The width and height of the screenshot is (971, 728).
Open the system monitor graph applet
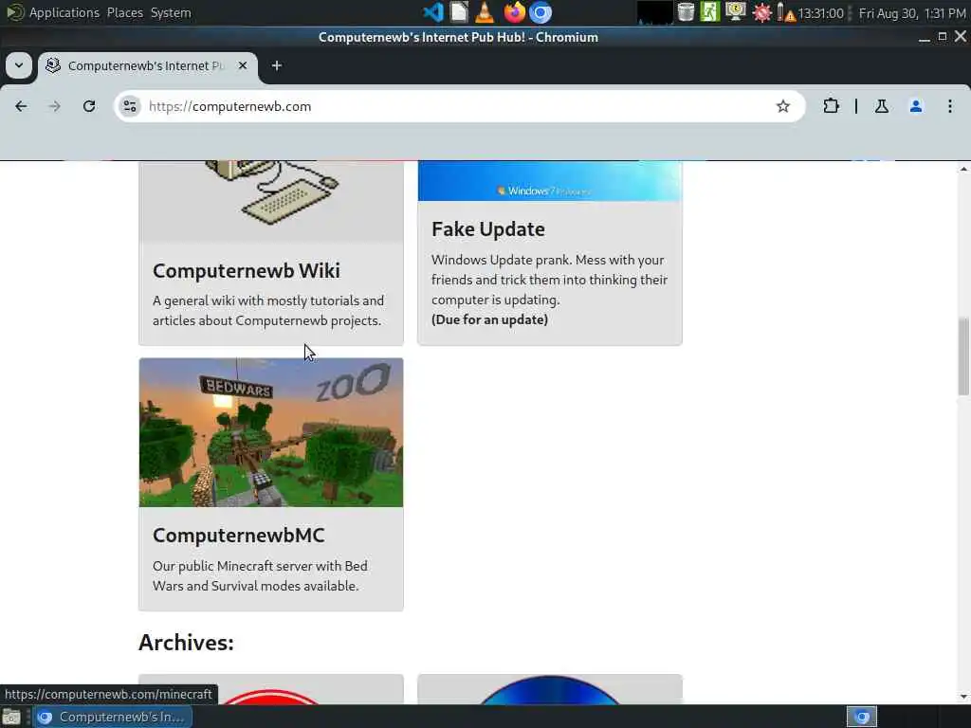655,12
